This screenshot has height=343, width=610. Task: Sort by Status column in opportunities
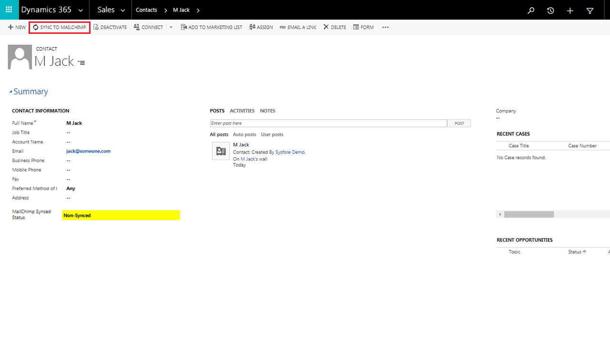(577, 252)
